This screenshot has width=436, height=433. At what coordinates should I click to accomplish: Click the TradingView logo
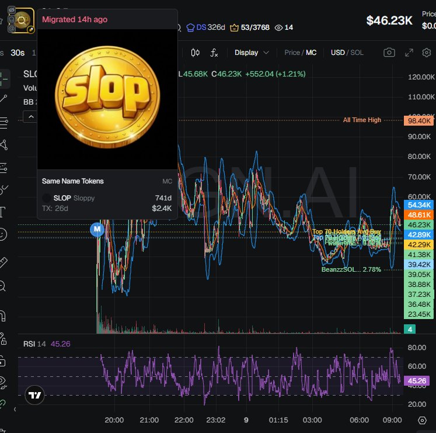(x=36, y=396)
